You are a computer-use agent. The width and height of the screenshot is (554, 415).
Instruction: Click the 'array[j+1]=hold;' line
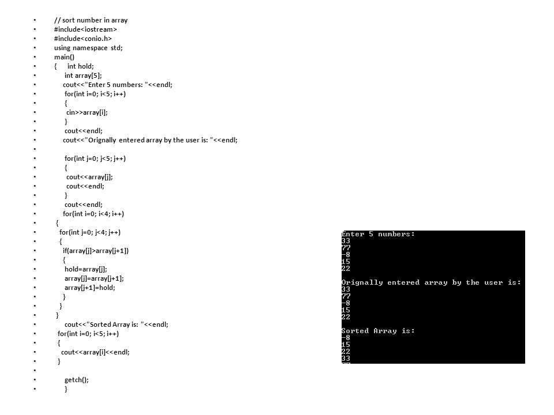pyautogui.click(x=90, y=287)
